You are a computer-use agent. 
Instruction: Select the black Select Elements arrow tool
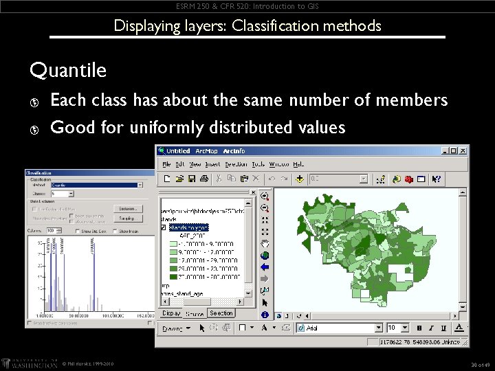[x=265, y=303]
